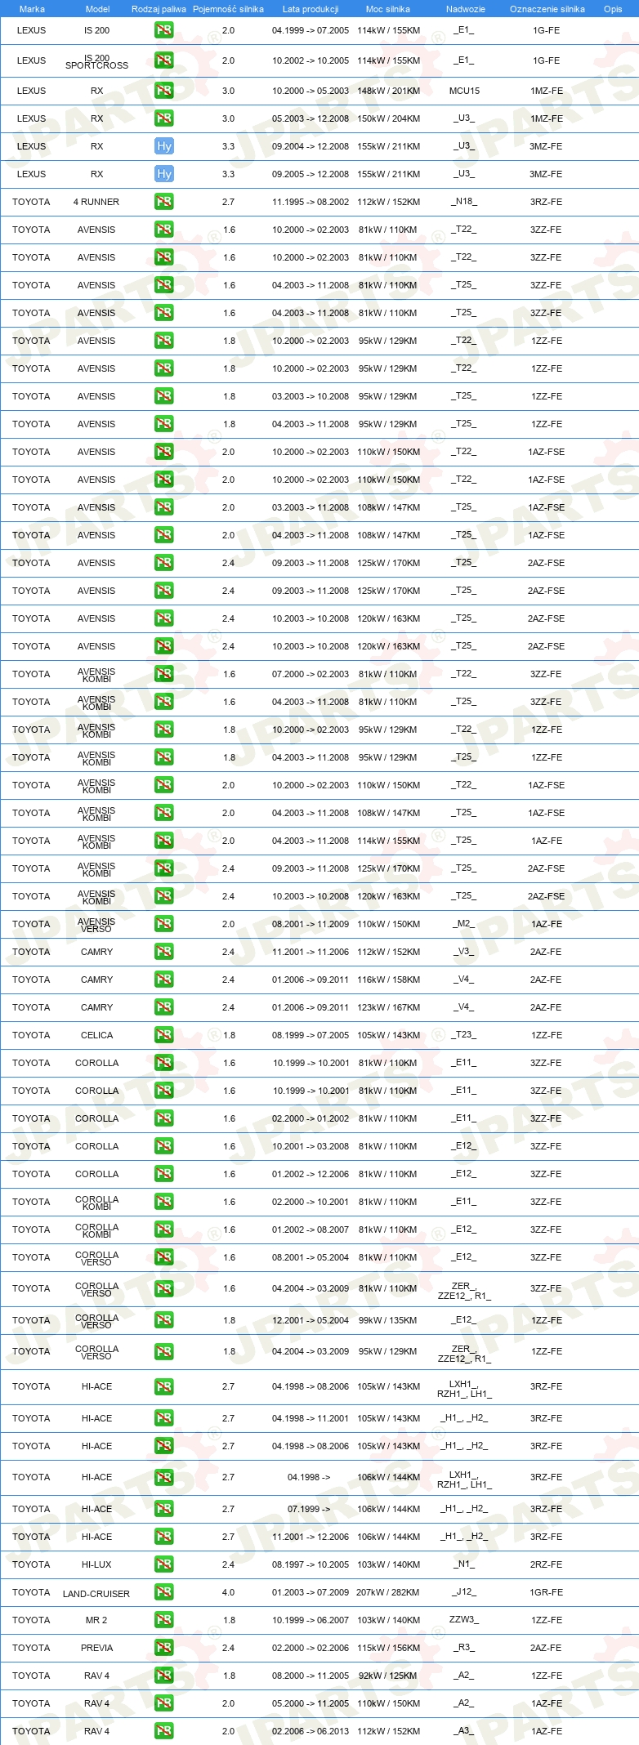The height and width of the screenshot is (1745, 639).
Task: Click the fuel icon for COROLLA 10.2001 -> 03.2008
Action: 164,1146
